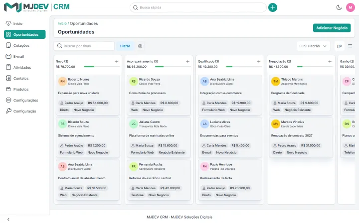Click E-mail tag on Encomendas card

(x=206, y=152)
